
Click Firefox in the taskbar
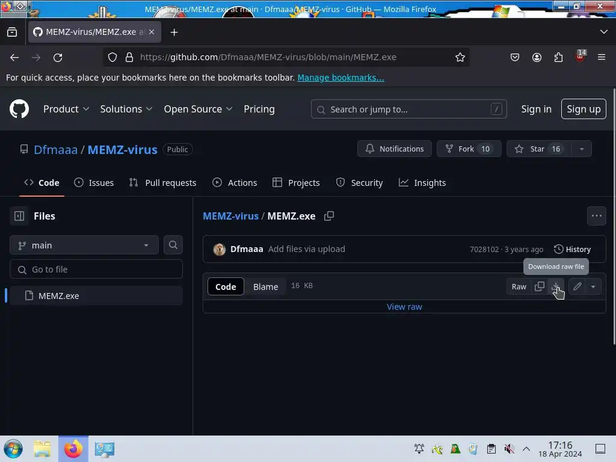73,449
